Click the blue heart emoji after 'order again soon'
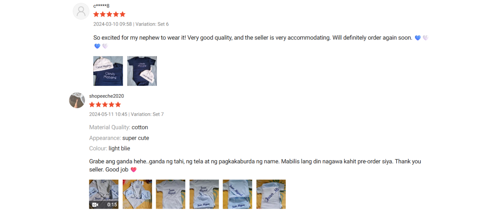 click(418, 38)
